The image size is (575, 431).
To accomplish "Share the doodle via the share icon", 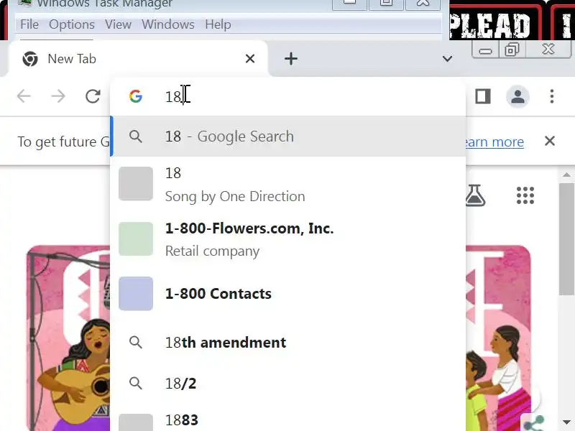I will click(533, 422).
